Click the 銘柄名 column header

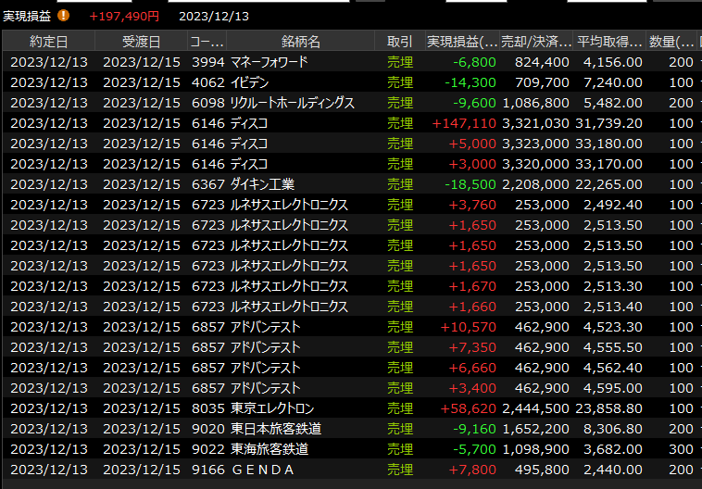(301, 41)
